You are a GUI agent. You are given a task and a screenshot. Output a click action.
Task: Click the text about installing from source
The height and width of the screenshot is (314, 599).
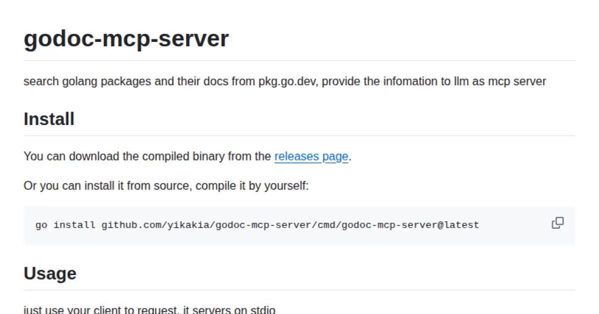coord(166,185)
